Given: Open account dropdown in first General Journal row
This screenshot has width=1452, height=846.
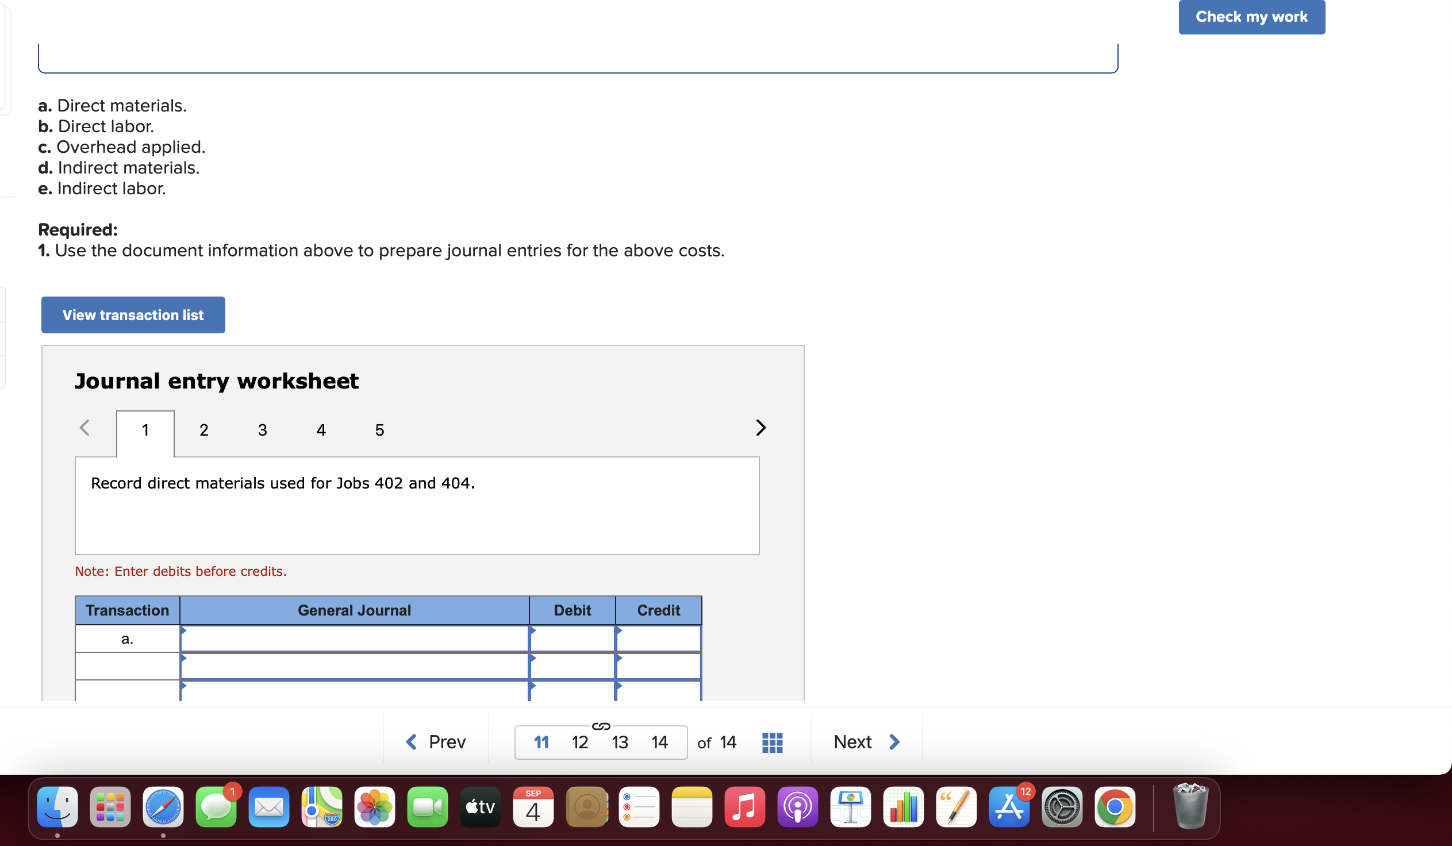Looking at the screenshot, I should (x=354, y=639).
